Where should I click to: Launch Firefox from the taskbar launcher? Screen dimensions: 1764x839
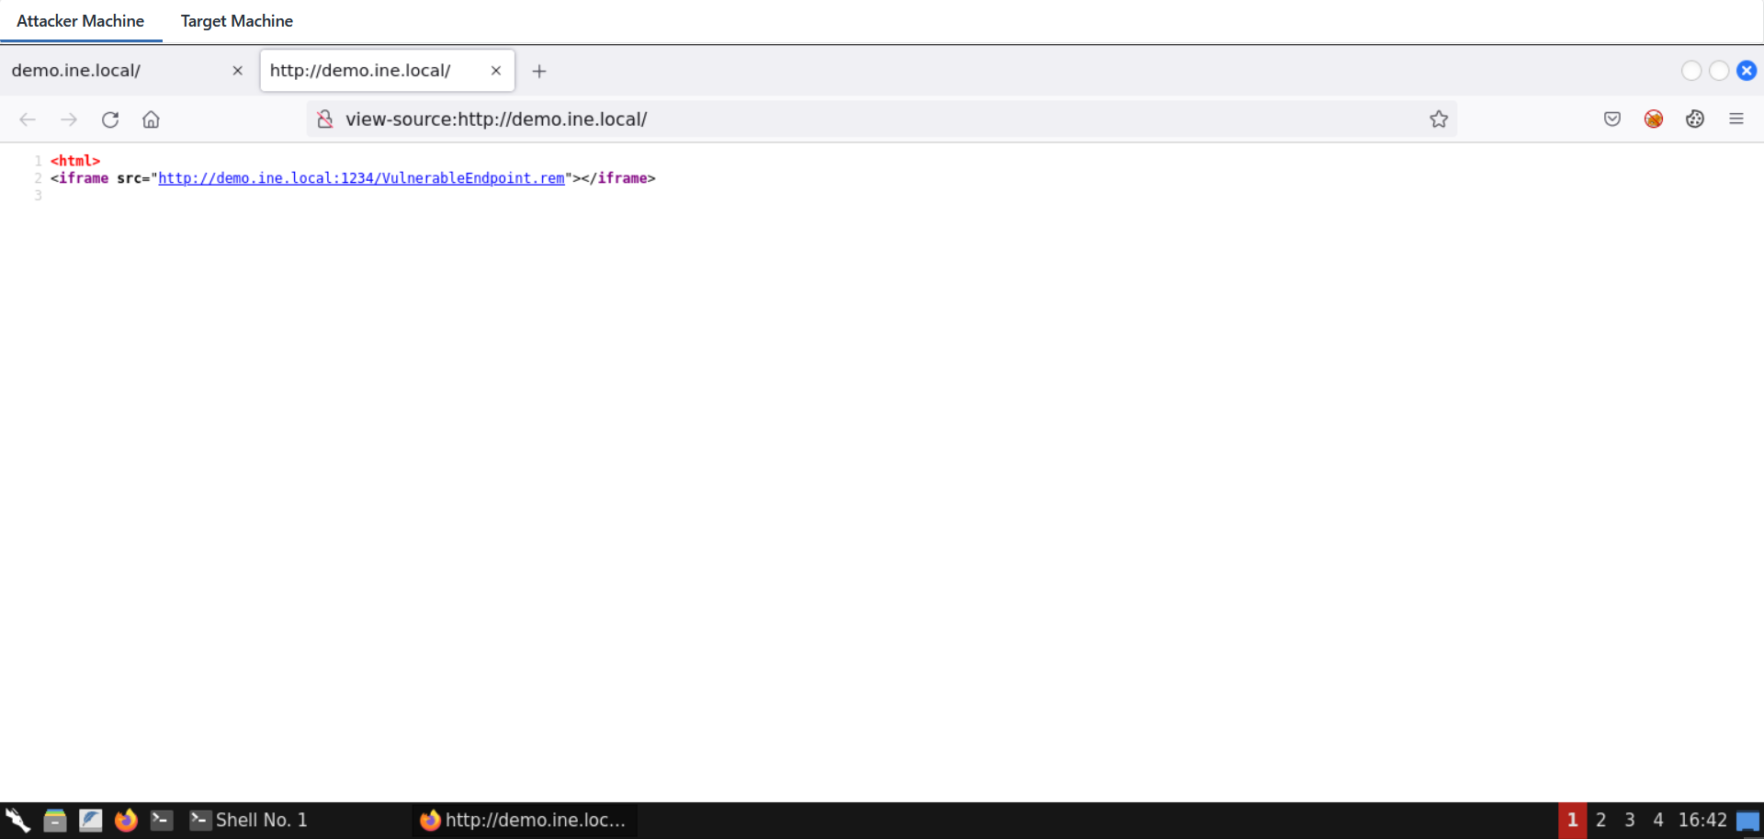126,820
